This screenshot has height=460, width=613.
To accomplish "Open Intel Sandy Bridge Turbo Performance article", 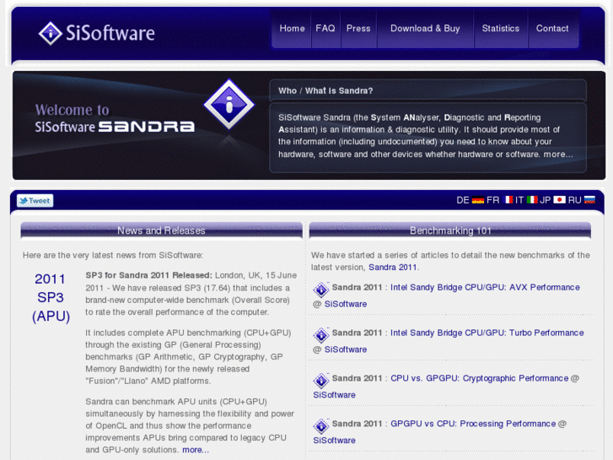I will tap(487, 333).
